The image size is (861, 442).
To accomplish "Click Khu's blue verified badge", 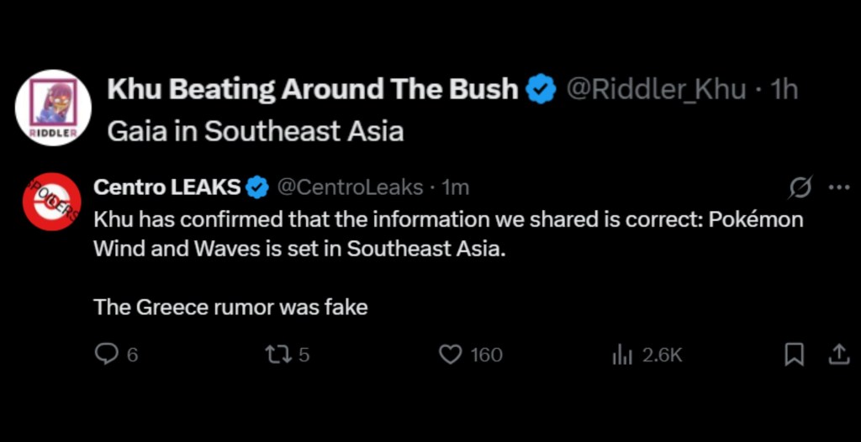I will click(541, 89).
